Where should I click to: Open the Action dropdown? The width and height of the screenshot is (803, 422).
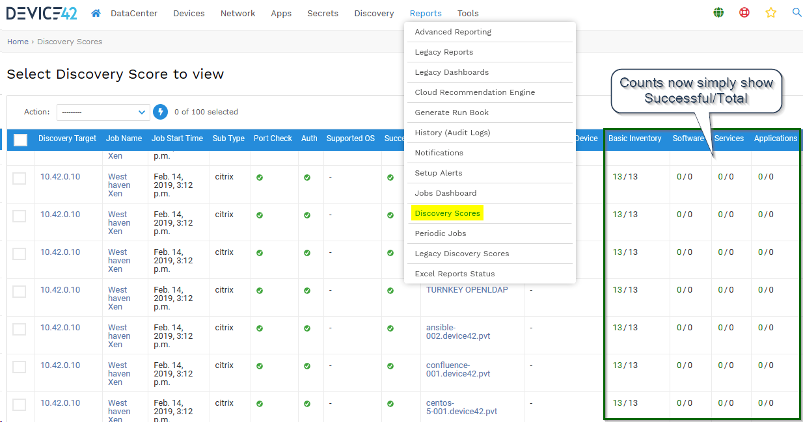[103, 112]
